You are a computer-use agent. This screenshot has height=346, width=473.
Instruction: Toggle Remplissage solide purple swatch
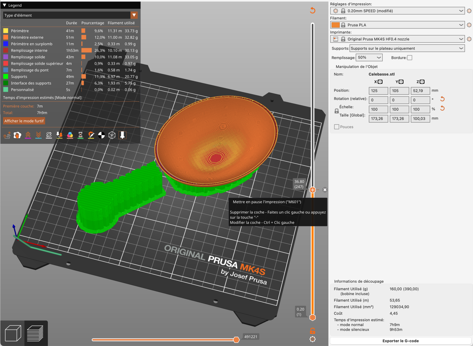[6, 57]
